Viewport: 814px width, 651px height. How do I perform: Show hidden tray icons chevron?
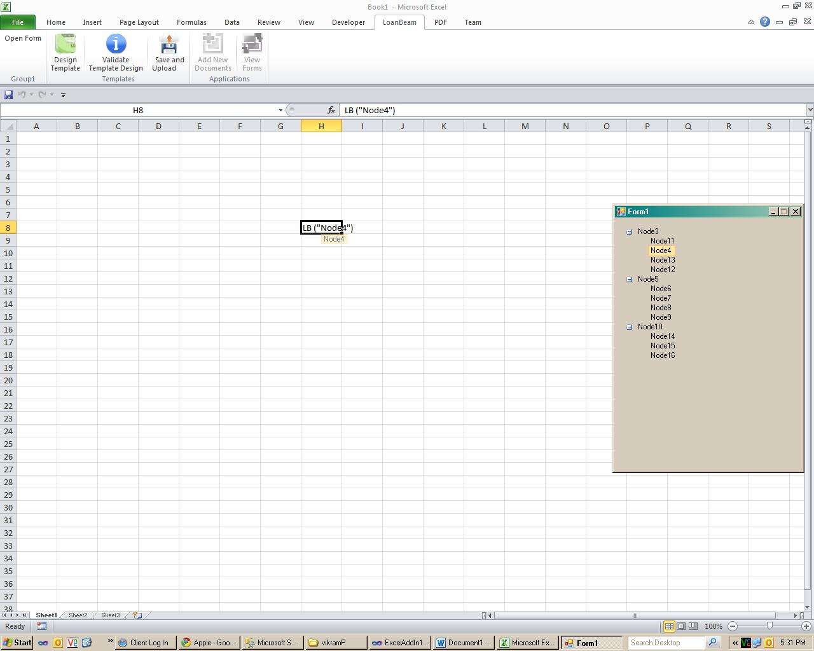coord(735,643)
